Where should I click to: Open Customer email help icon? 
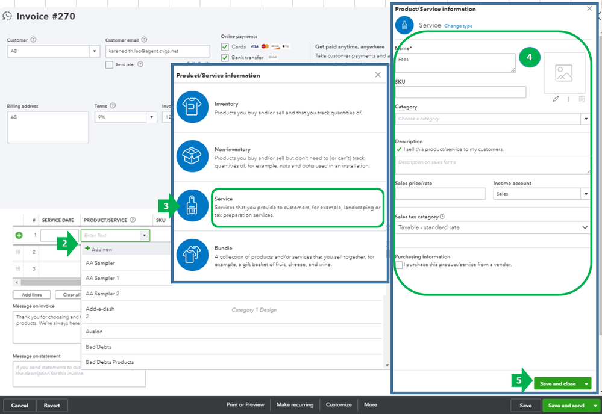144,40
